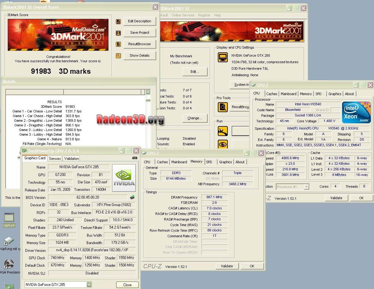The width and height of the screenshot is (374, 289).
Task: Open Mainboard tab in CPU-Z processor window
Action: 288,94
